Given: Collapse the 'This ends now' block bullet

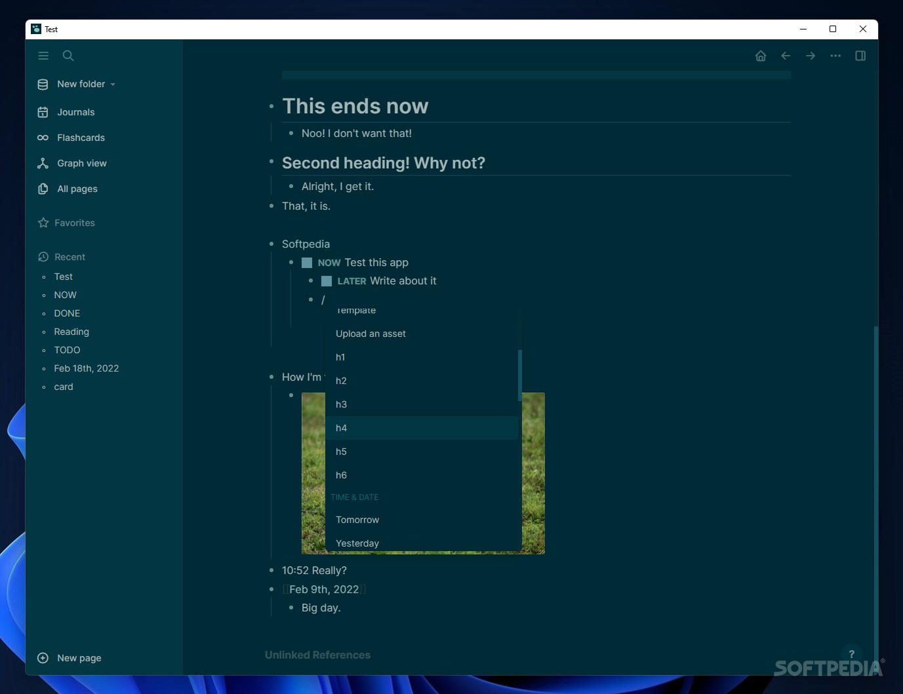Looking at the screenshot, I should [271, 106].
